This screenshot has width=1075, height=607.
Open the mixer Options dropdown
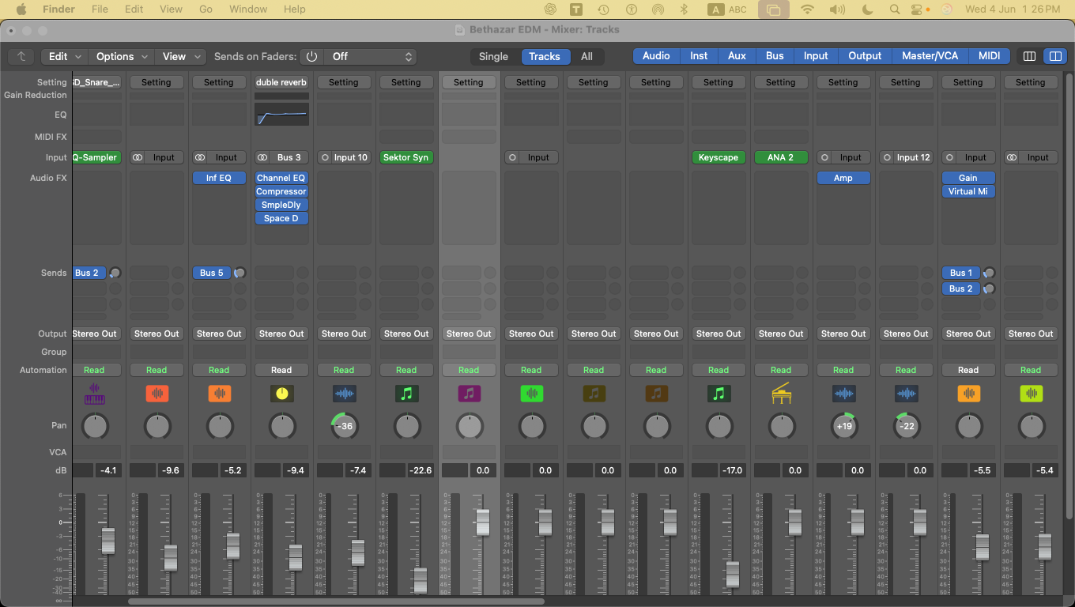(122, 56)
